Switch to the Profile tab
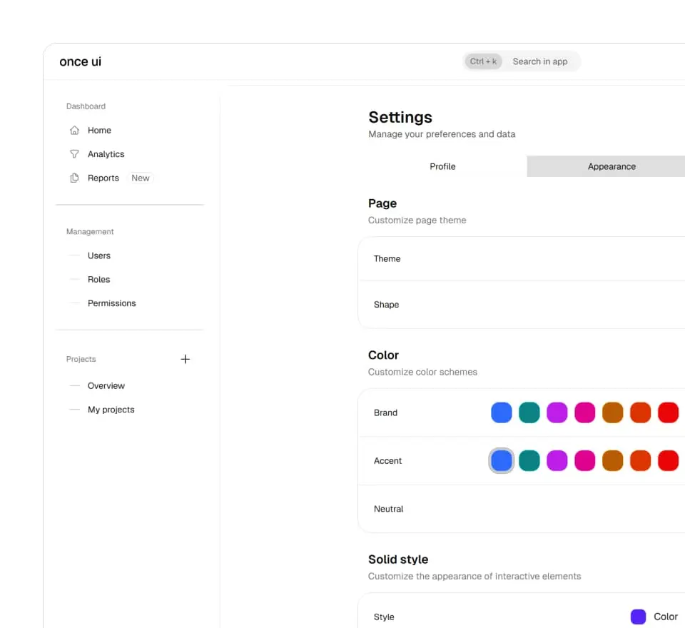685x628 pixels. tap(442, 166)
